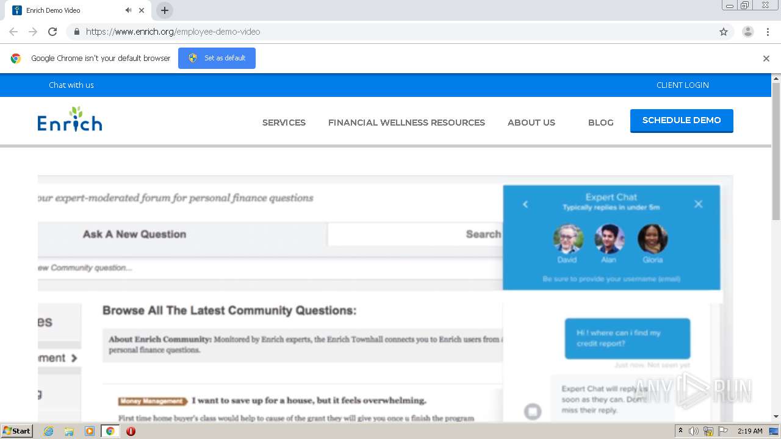This screenshot has width=781, height=439.
Task: Launch Internet Explorer from taskbar
Action: click(x=49, y=431)
